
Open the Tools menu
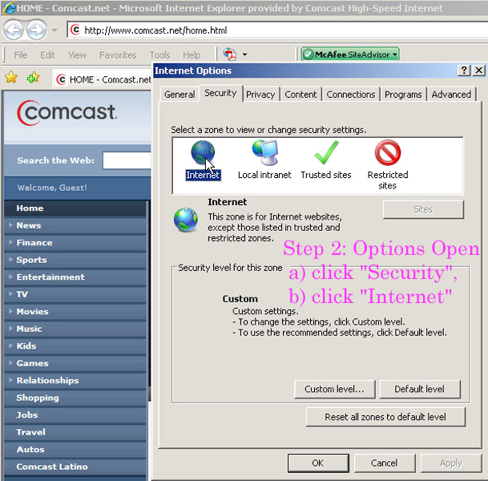(159, 55)
